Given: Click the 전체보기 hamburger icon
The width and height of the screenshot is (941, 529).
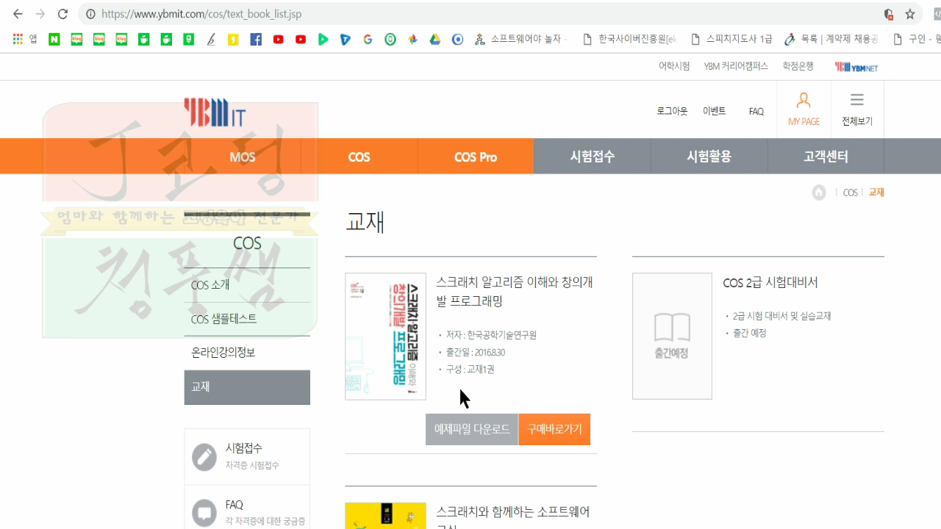Looking at the screenshot, I should point(857,101).
